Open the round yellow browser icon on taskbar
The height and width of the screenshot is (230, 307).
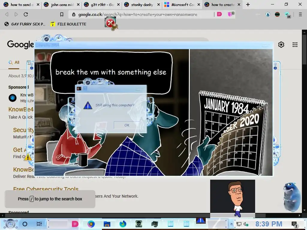pos(91,224)
